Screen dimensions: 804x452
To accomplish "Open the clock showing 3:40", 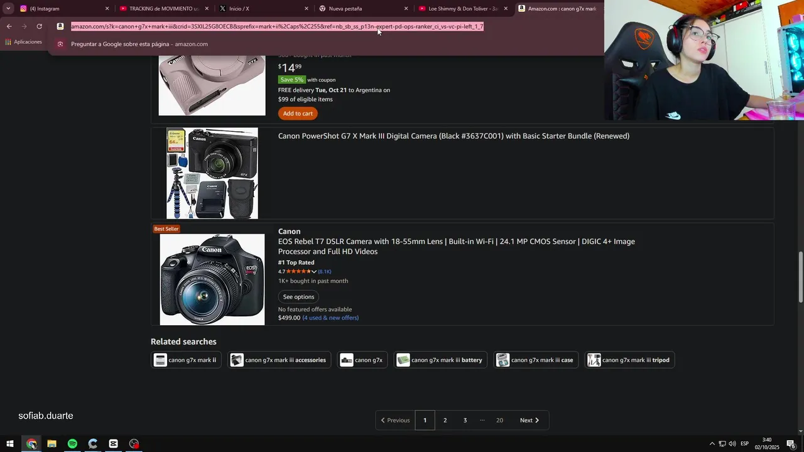I will (x=767, y=444).
